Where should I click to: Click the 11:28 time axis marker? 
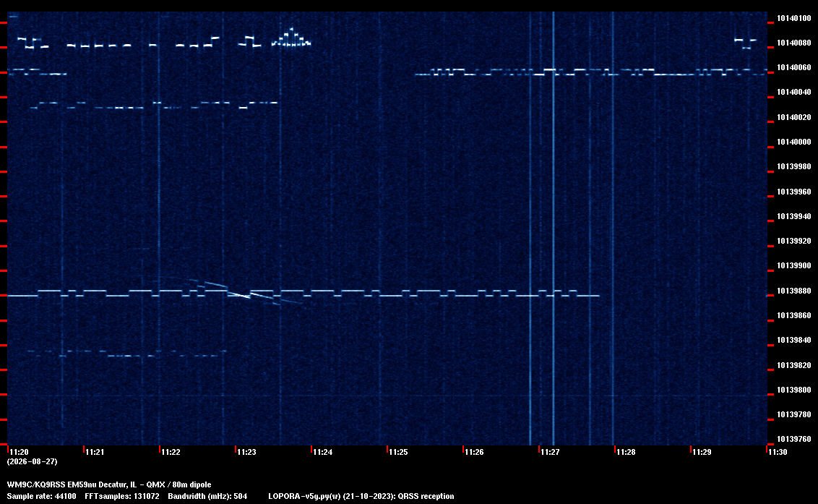(626, 452)
